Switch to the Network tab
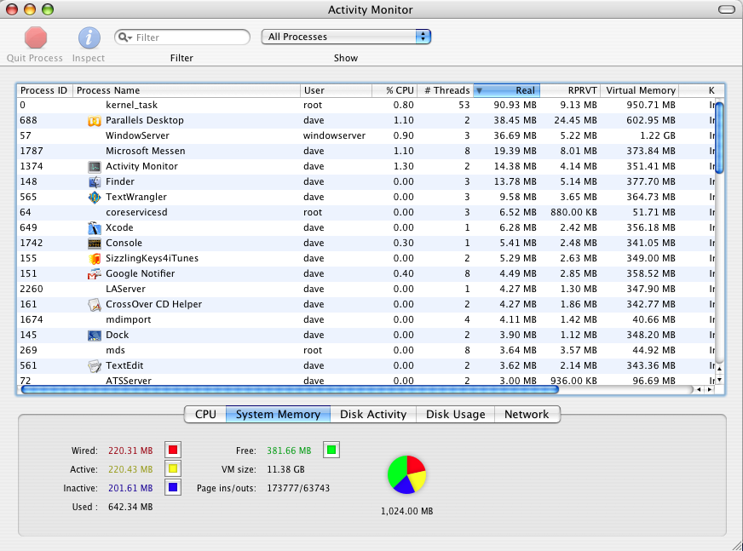 (x=527, y=414)
